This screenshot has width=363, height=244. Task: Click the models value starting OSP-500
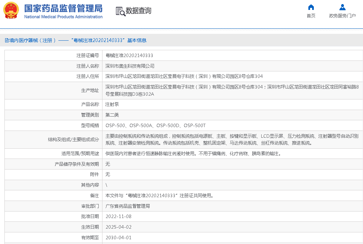(x=156, y=126)
